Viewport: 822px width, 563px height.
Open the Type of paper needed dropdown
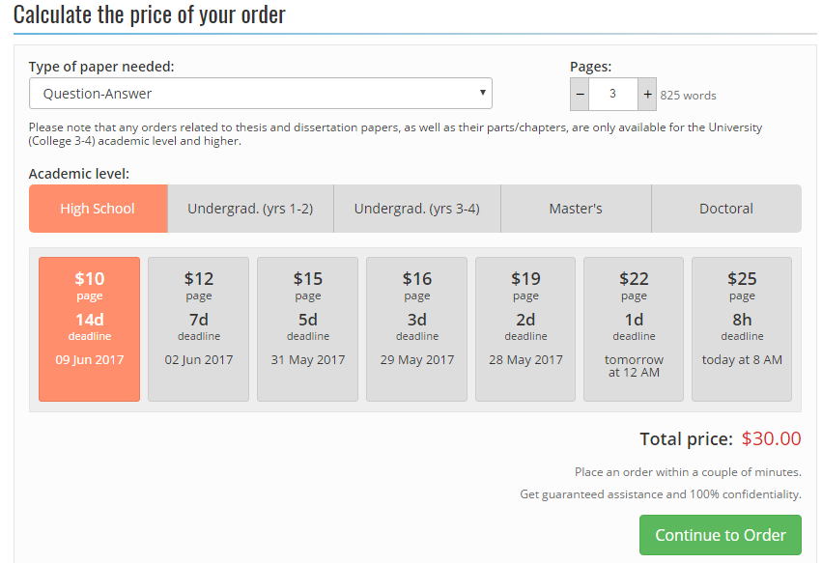pyautogui.click(x=261, y=94)
